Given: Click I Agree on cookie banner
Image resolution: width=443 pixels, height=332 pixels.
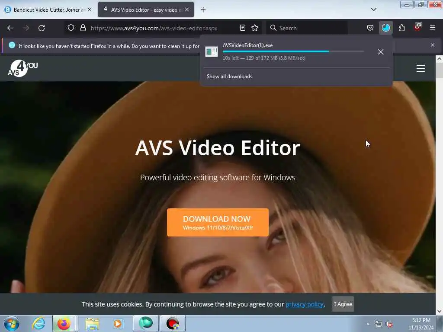Looking at the screenshot, I should 343,304.
